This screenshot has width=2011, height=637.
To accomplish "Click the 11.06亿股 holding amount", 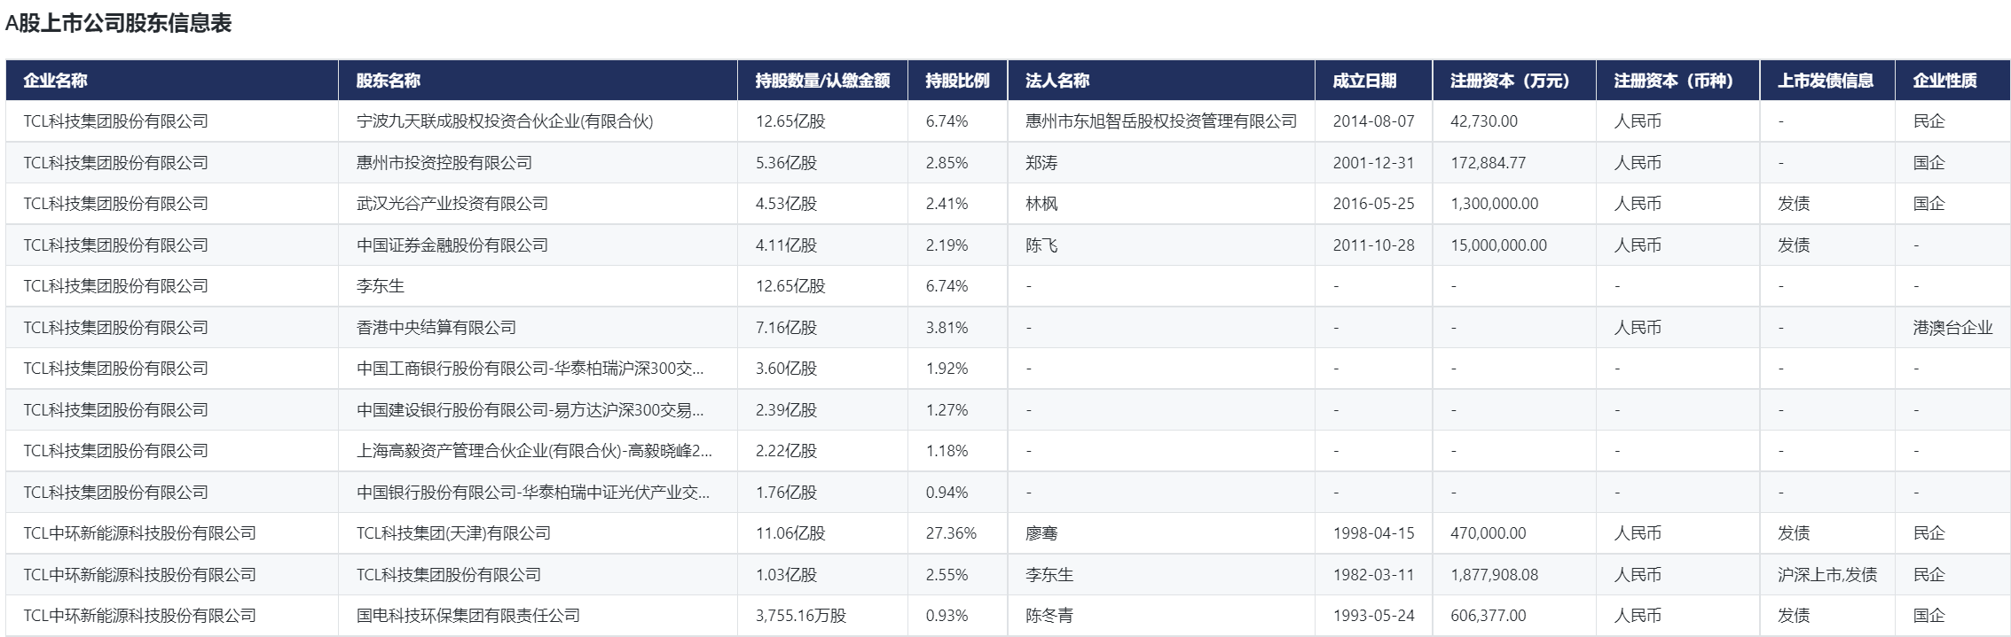I will tap(790, 533).
